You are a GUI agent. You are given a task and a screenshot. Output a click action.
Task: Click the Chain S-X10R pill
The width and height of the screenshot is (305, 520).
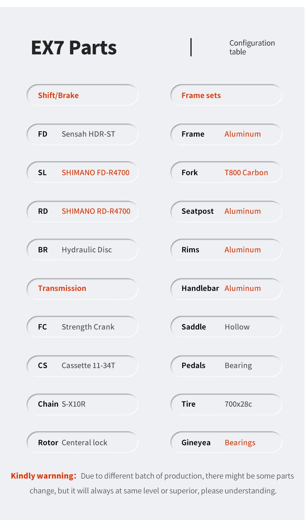(x=82, y=404)
